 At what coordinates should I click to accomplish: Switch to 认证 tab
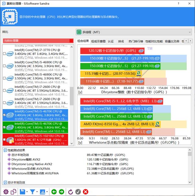click(x=111, y=41)
